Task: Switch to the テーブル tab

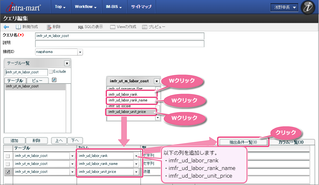Action: click(15, 80)
